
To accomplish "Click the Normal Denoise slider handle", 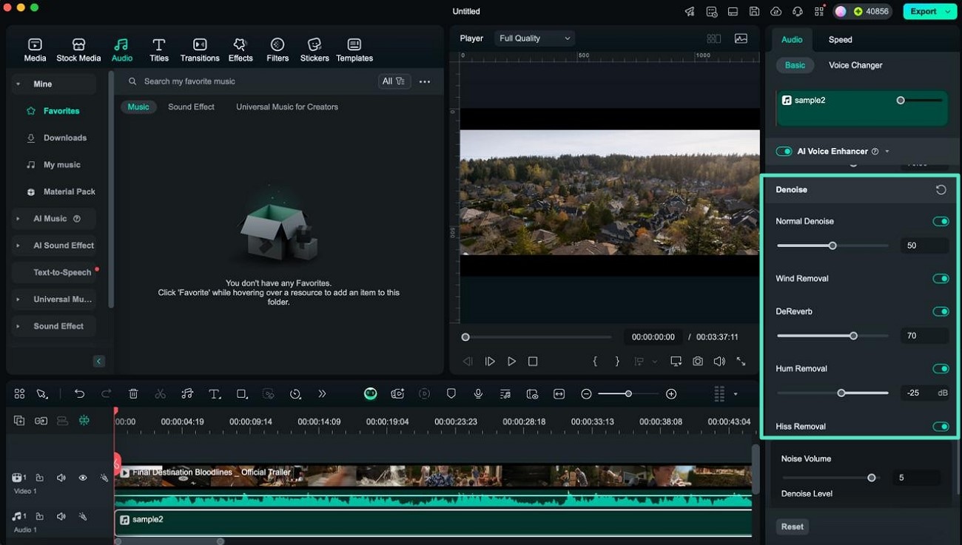I will [832, 246].
